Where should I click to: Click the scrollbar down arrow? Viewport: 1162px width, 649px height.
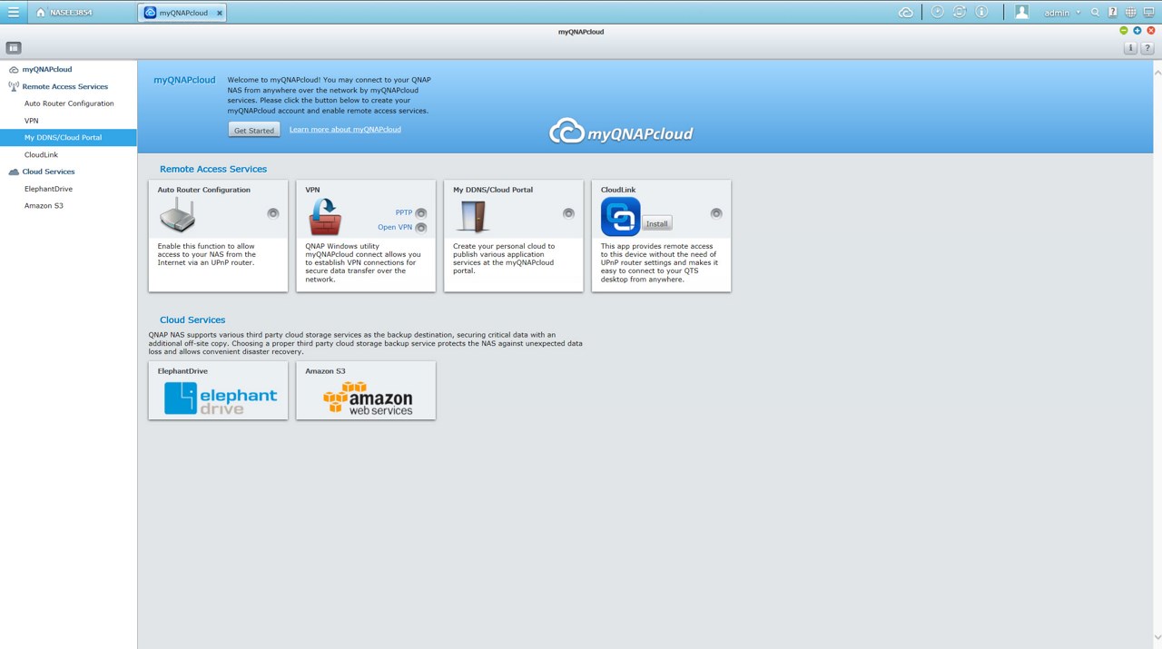click(x=1157, y=638)
